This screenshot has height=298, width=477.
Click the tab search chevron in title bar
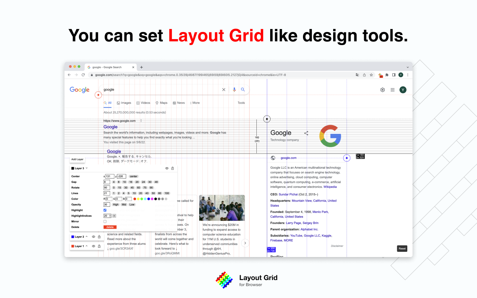tap(408, 67)
